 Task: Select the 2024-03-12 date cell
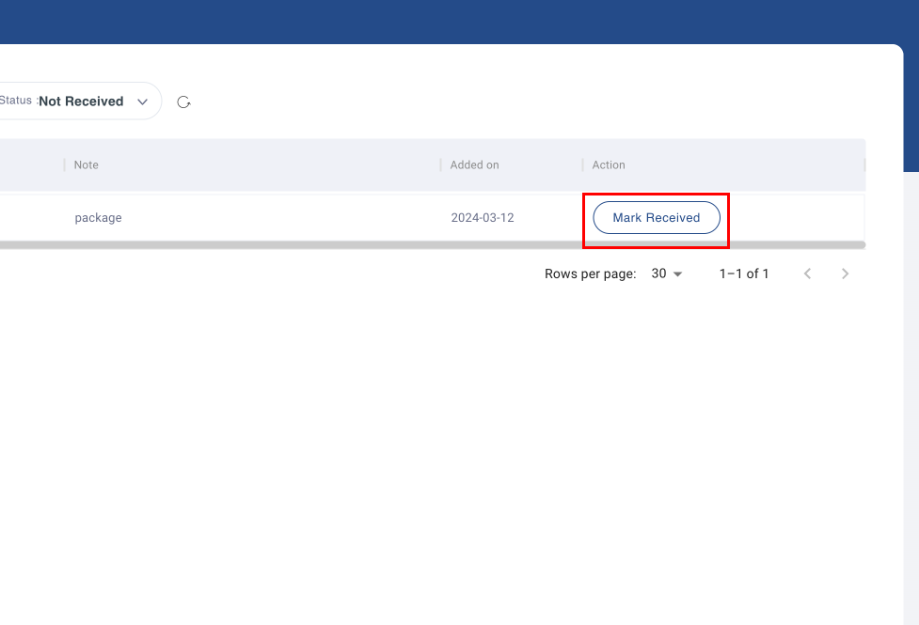[x=483, y=218]
